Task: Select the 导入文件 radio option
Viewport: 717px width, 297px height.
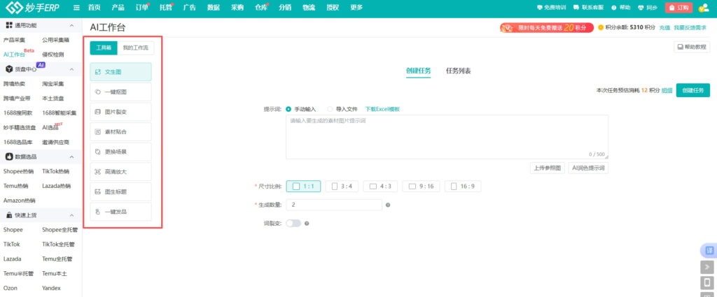Action: 342,110
